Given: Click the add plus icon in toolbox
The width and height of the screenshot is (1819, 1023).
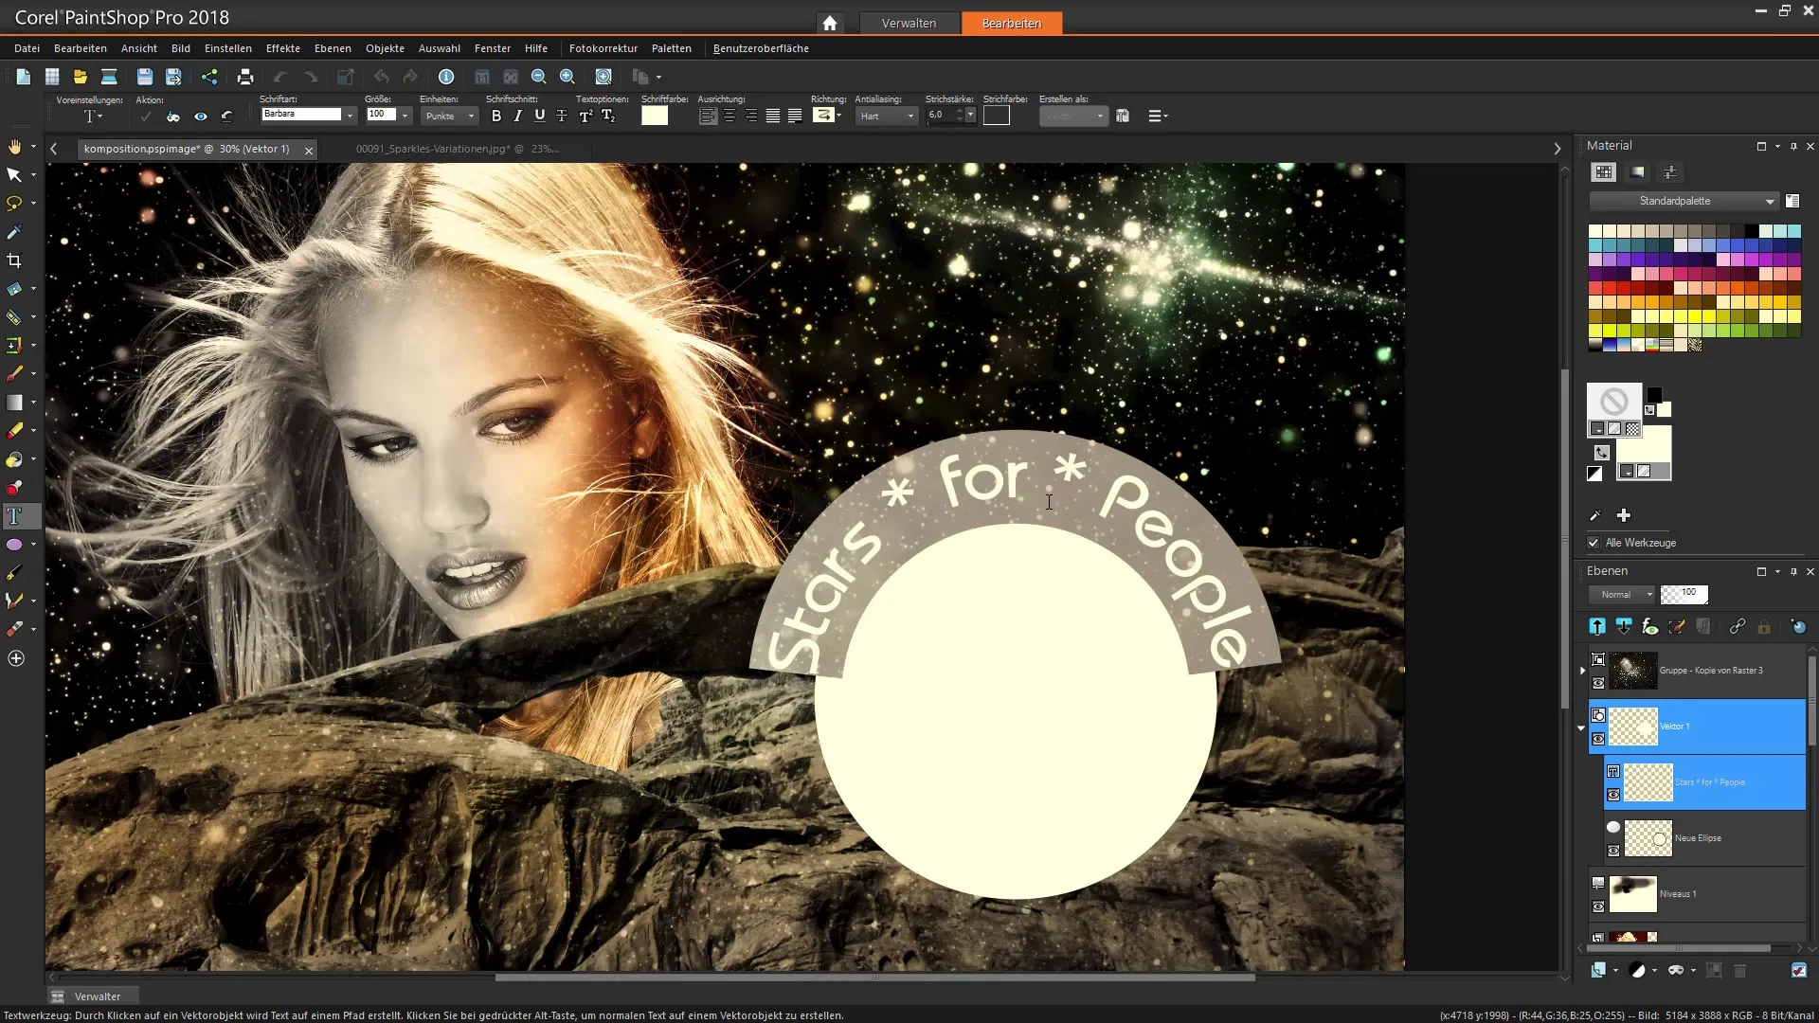Looking at the screenshot, I should [16, 658].
